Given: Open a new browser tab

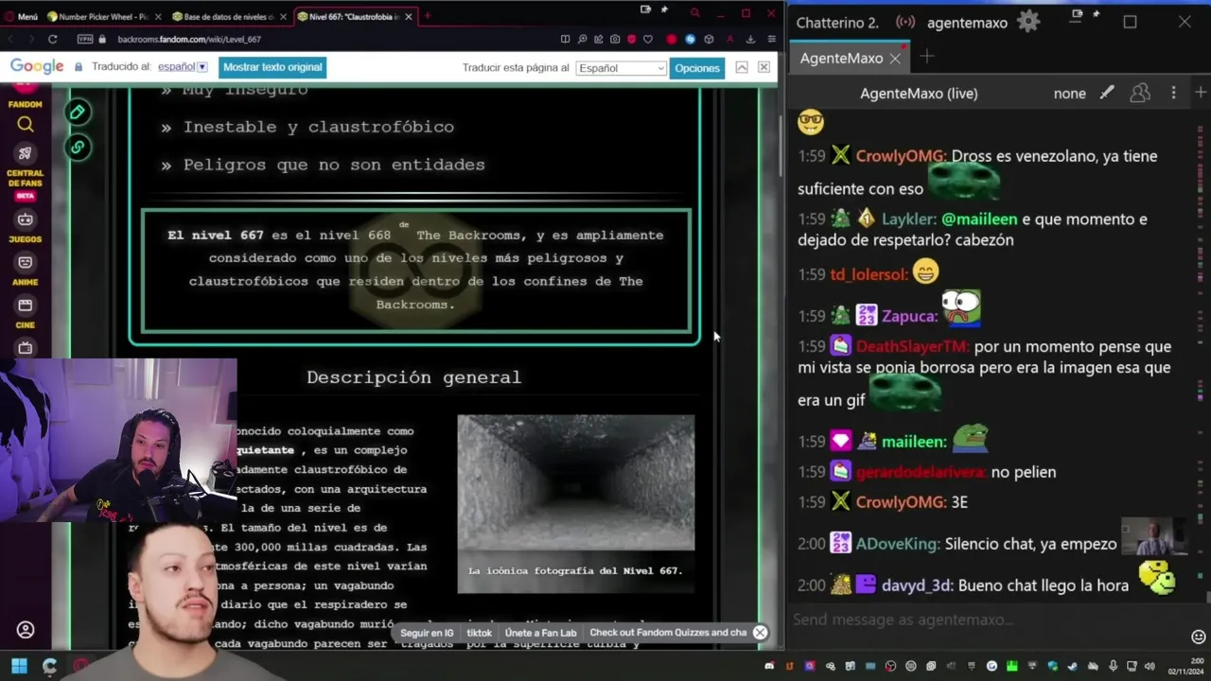Looking at the screenshot, I should (427, 16).
